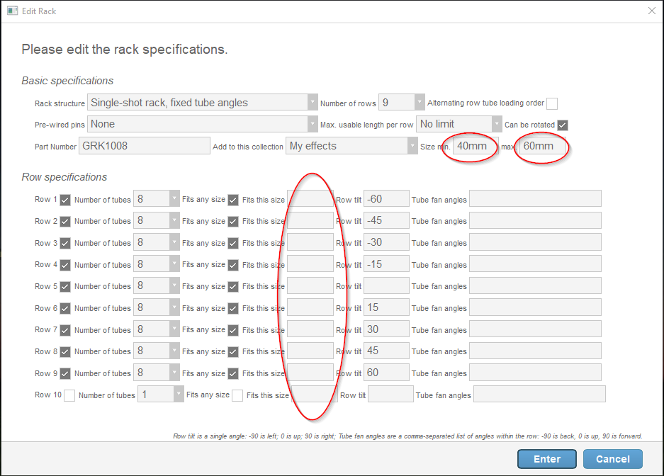Open Max. usable length per row dropdown
Viewport: 664px width, 476px height.
tap(458, 124)
